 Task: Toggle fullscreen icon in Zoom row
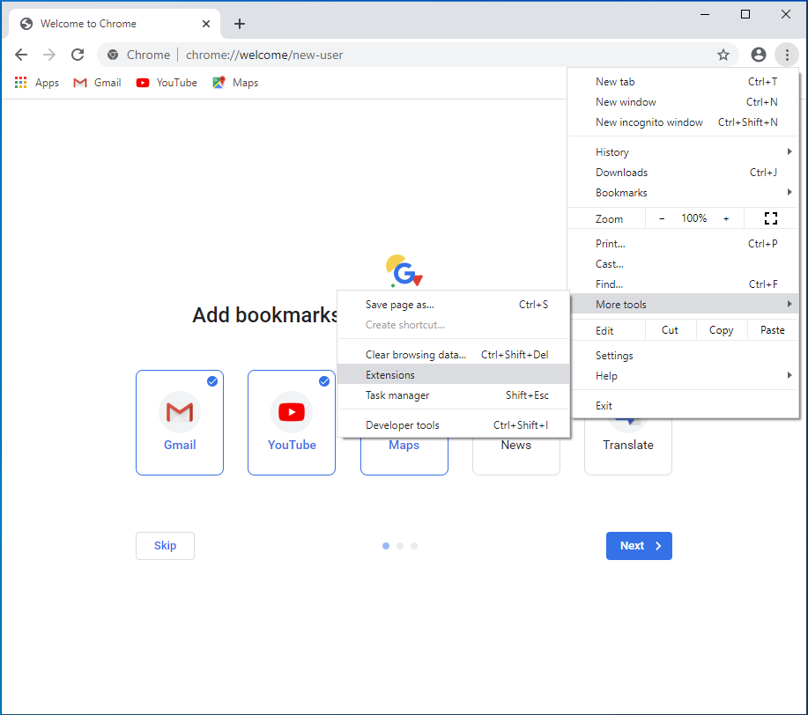pyautogui.click(x=771, y=218)
